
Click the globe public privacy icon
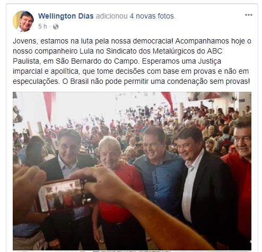[56, 27]
